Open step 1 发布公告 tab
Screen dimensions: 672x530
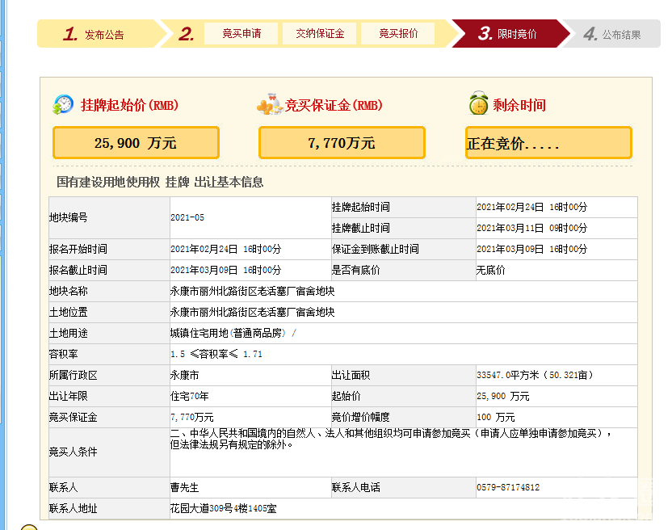coord(95,35)
